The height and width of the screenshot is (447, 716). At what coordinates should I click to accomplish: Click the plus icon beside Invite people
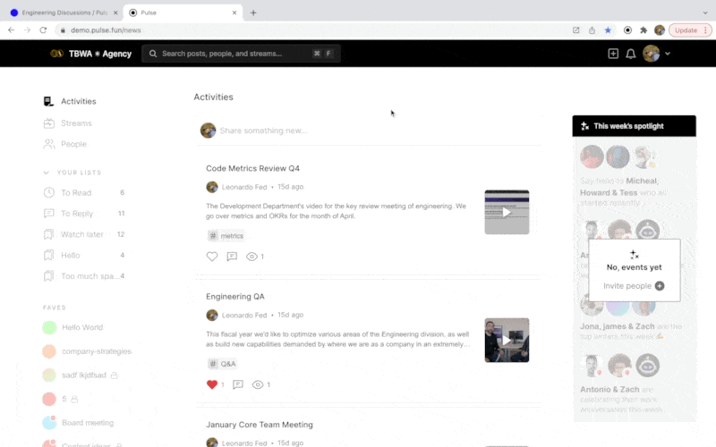[x=660, y=286]
